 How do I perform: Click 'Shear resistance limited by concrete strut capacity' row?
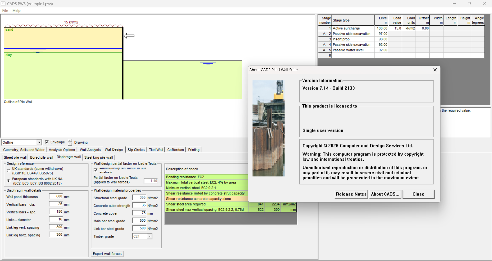tap(206, 193)
